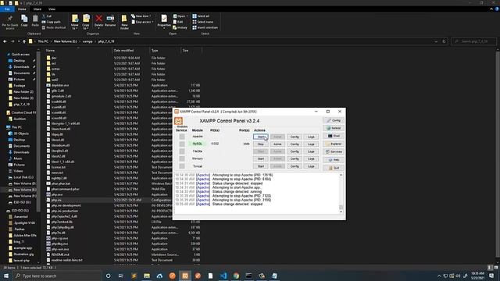Toggle MySQL service checkbox
500x281 pixels.
pos(182,144)
